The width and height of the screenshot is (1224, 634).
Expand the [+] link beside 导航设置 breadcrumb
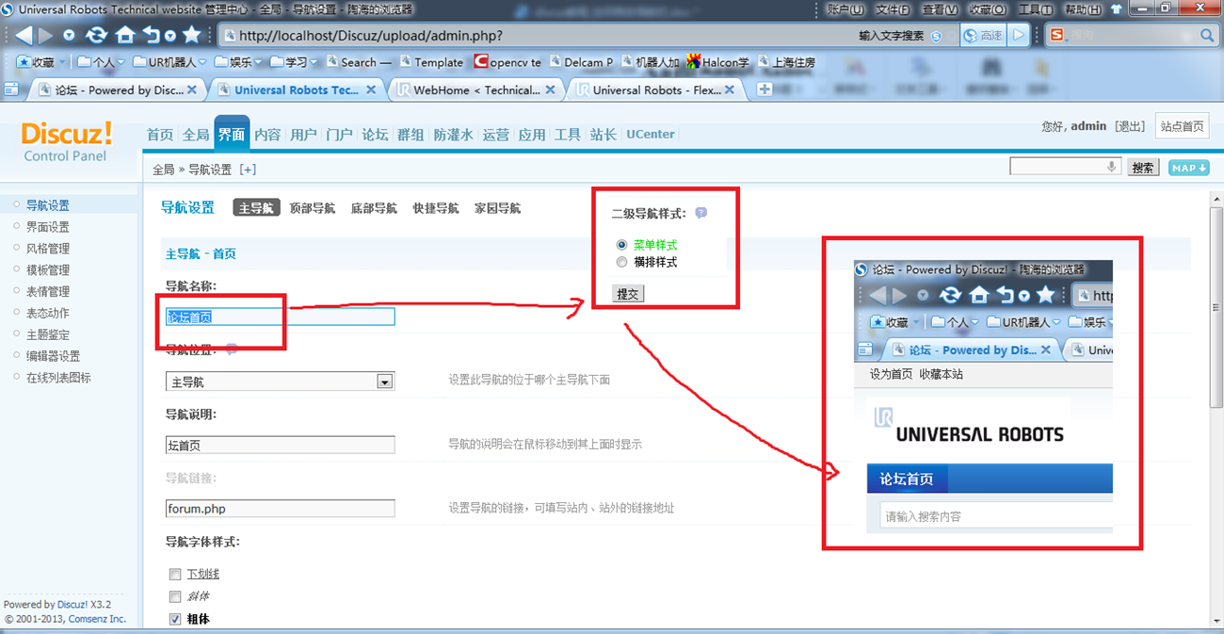(x=248, y=170)
